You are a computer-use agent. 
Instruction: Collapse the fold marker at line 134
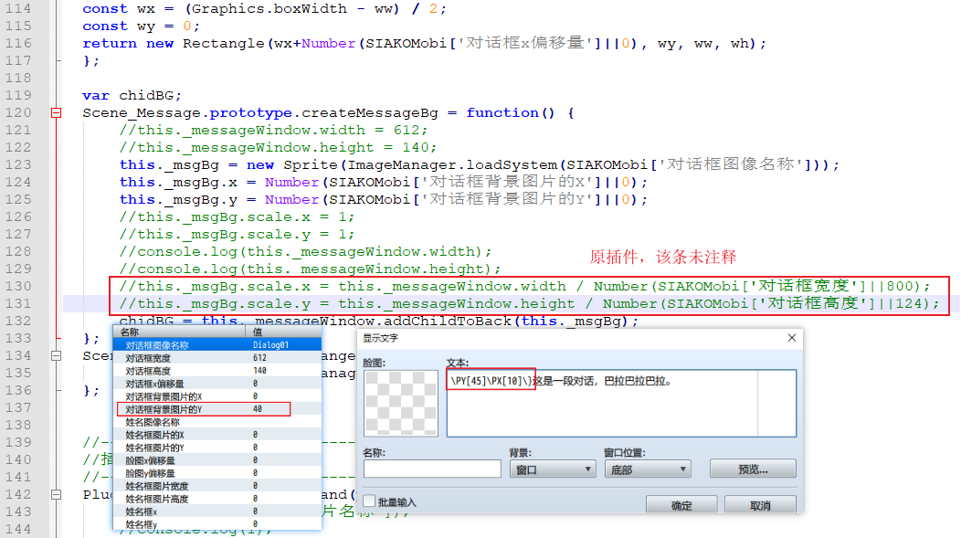coord(57,355)
